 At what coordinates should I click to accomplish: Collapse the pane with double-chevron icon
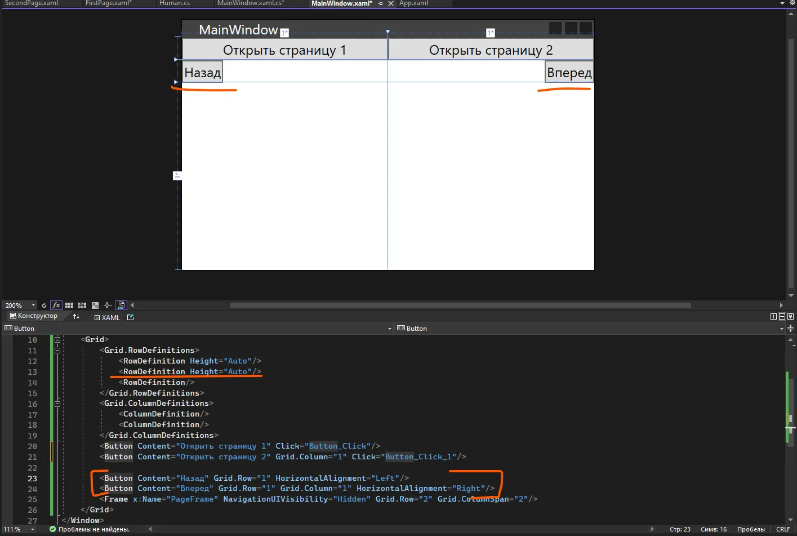[x=790, y=317]
